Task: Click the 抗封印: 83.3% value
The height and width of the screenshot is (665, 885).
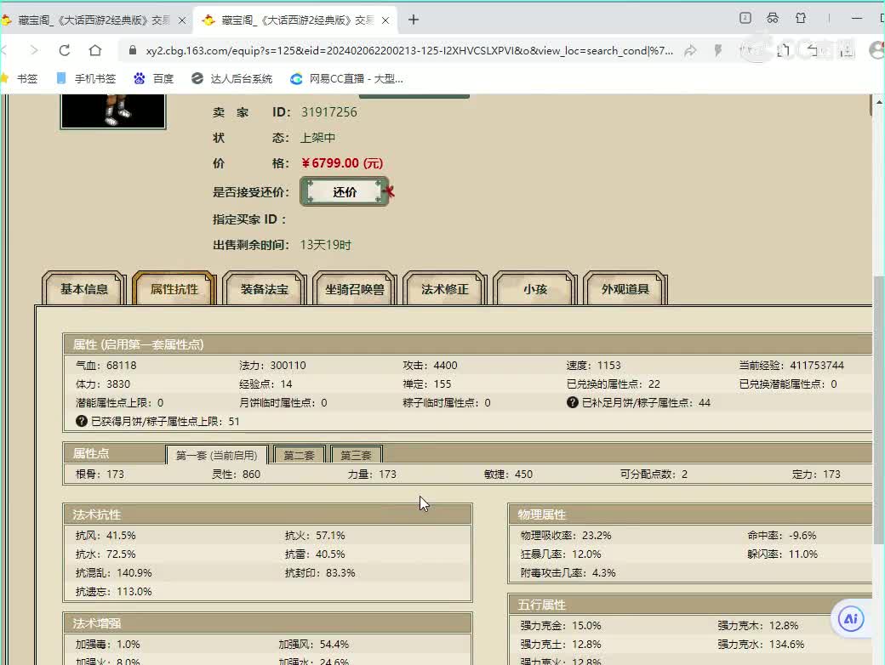Action: click(x=320, y=572)
